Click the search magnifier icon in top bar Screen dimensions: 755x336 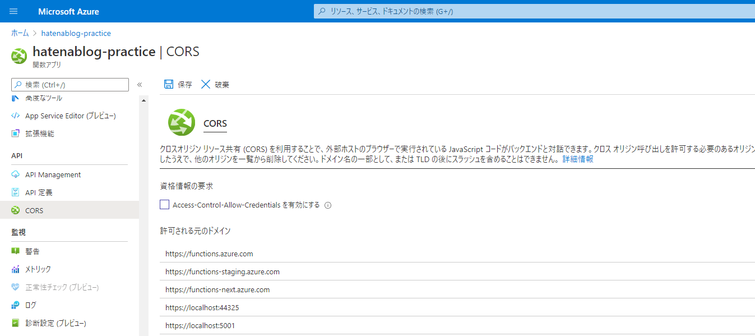[x=322, y=11]
